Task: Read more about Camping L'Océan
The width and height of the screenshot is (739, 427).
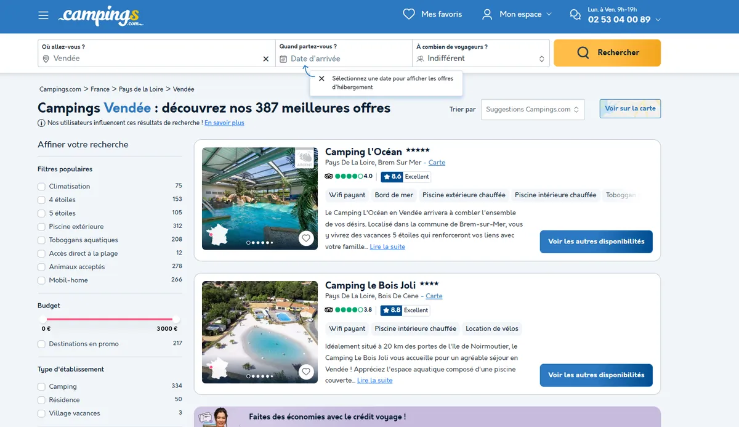Action: click(387, 247)
